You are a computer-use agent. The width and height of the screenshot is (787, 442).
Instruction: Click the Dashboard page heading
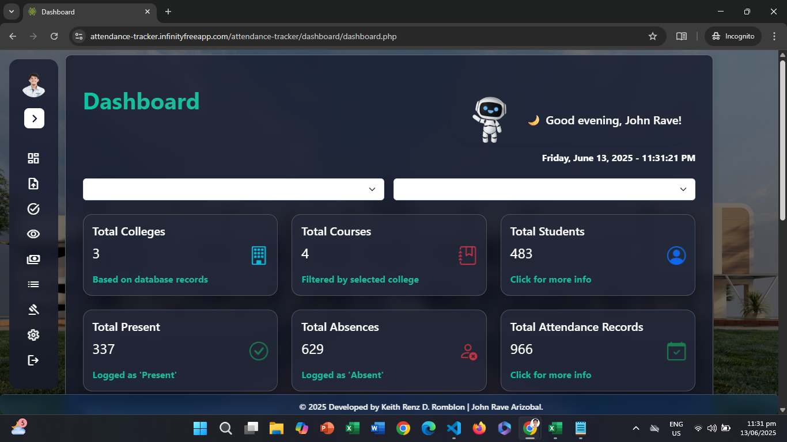point(141,101)
